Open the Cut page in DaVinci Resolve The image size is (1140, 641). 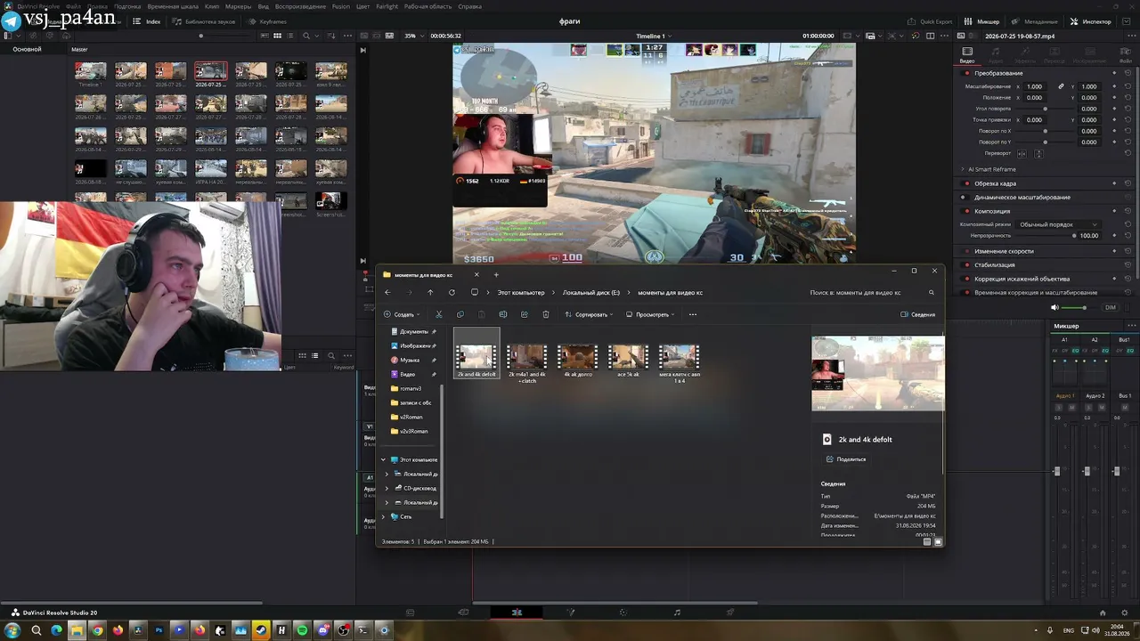(463, 613)
